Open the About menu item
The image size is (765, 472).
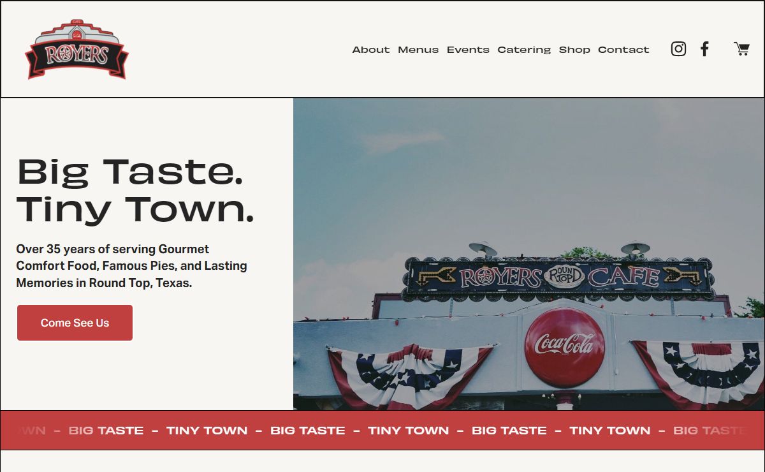[371, 50]
